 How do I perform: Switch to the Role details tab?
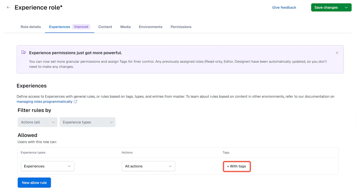pyautogui.click(x=31, y=27)
